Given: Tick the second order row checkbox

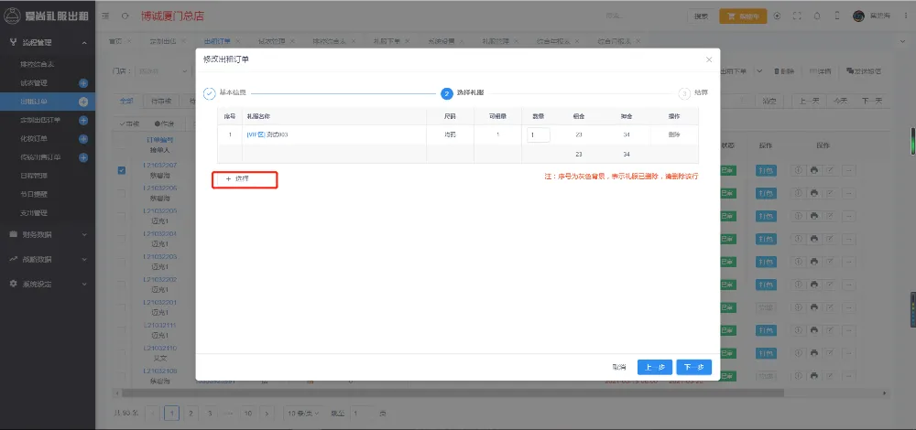Looking at the screenshot, I should 122,193.
